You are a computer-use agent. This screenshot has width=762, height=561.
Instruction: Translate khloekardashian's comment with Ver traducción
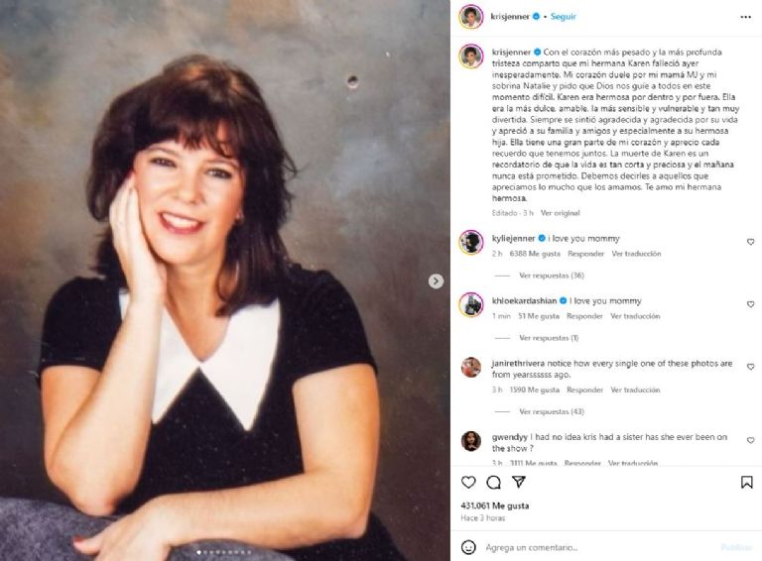tap(635, 316)
